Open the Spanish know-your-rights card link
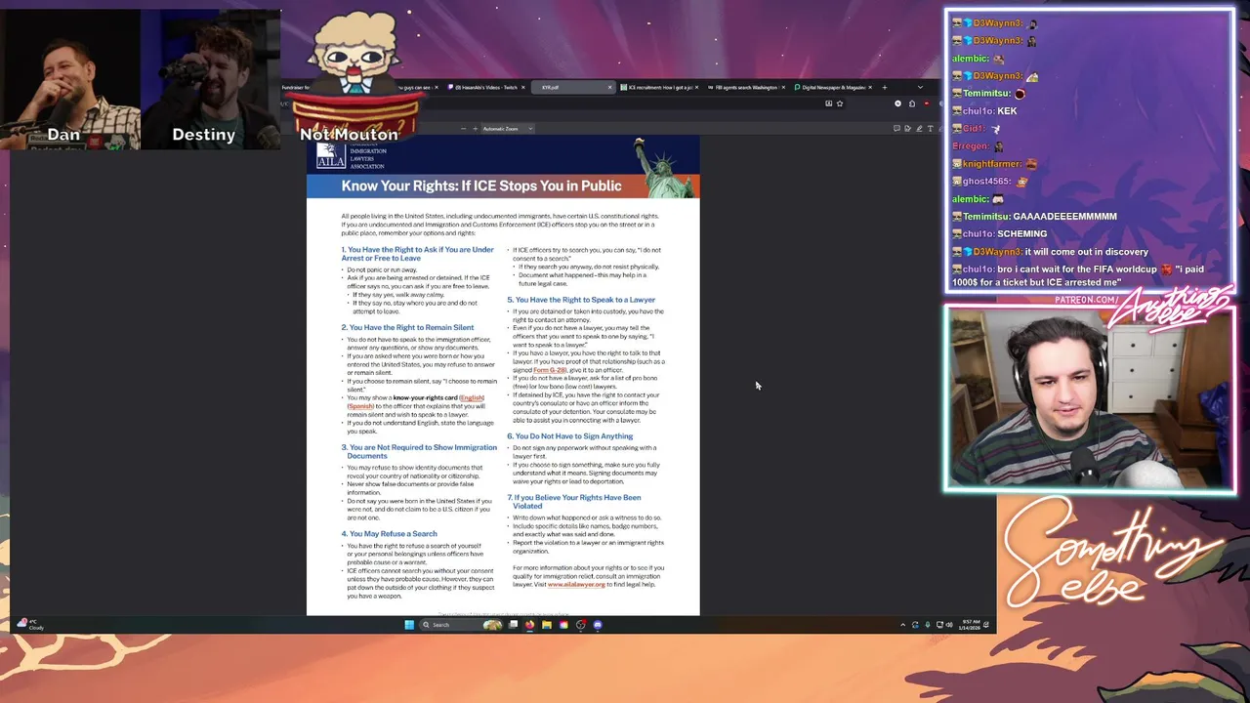 tap(361, 406)
